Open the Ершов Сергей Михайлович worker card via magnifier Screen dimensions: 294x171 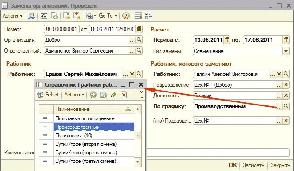pyautogui.click(x=139, y=74)
